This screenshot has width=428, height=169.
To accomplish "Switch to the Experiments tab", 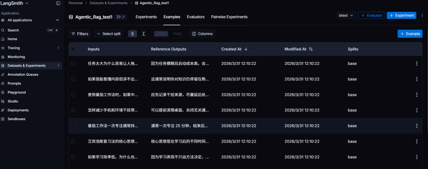I will 146,17.
